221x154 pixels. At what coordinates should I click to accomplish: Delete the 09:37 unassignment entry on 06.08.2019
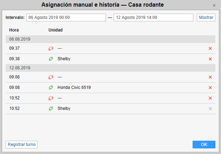point(210,48)
